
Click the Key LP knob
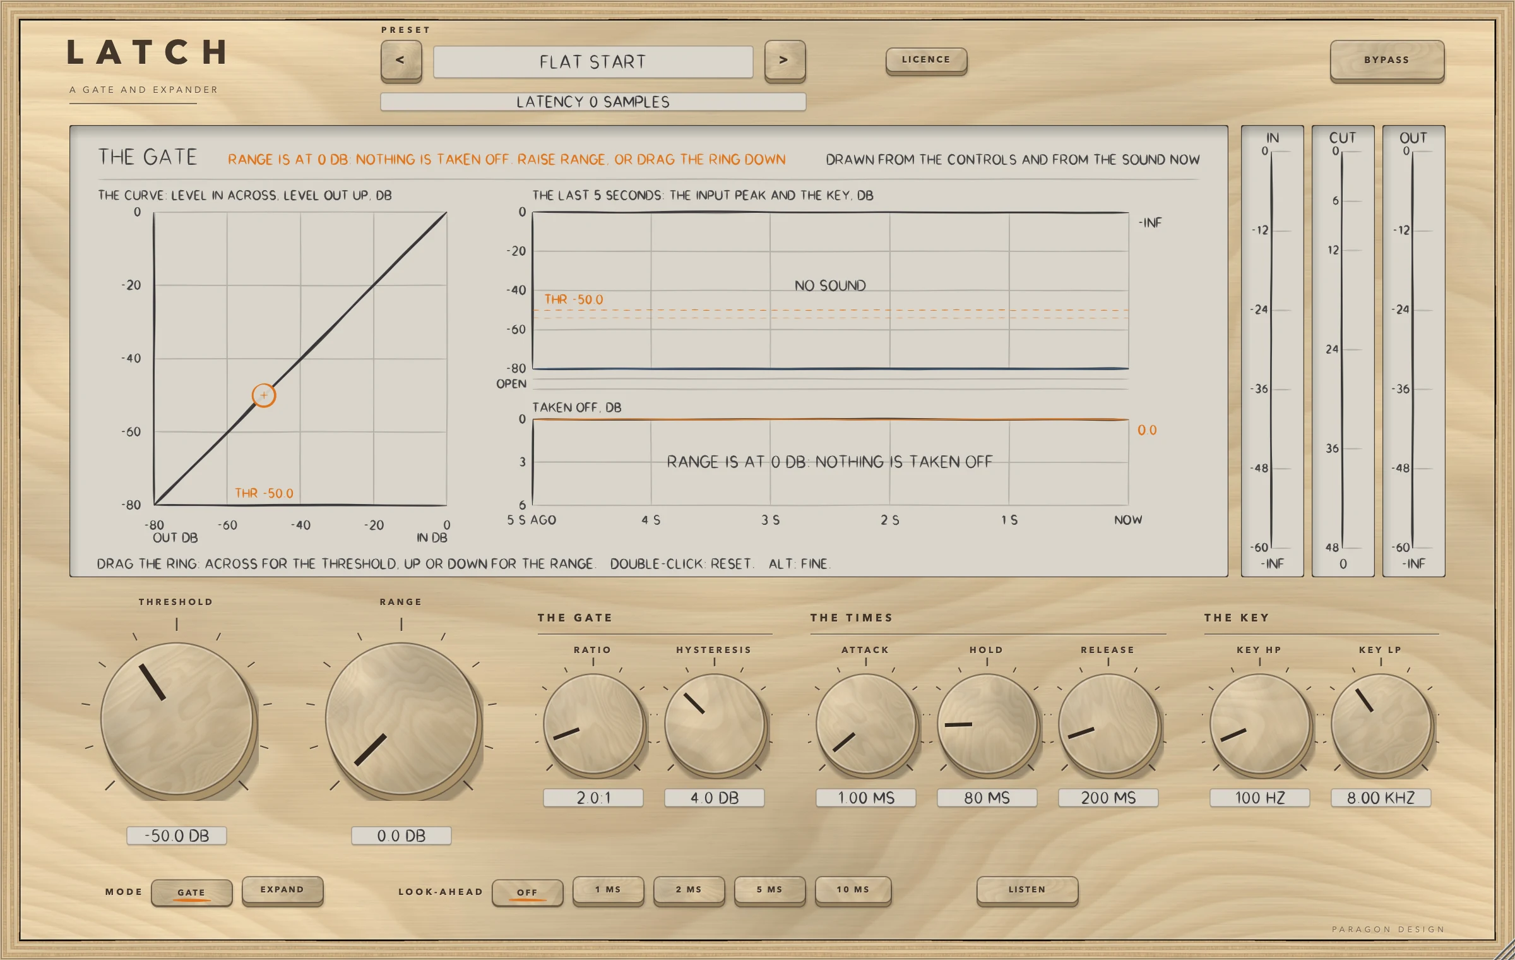(1381, 724)
